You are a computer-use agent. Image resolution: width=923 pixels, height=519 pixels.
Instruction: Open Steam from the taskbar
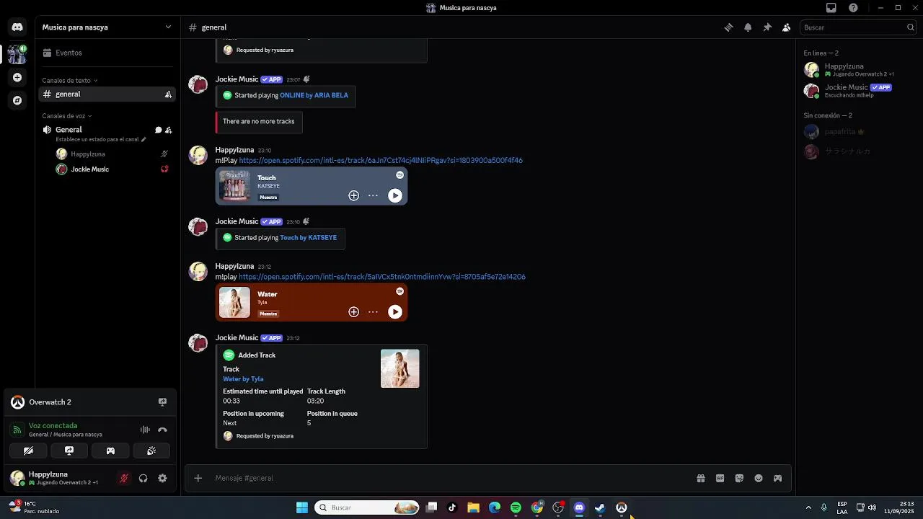(x=600, y=507)
